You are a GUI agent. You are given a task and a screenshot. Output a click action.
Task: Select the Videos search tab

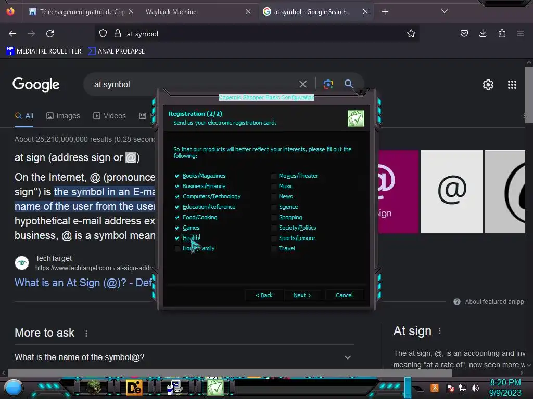pos(109,116)
